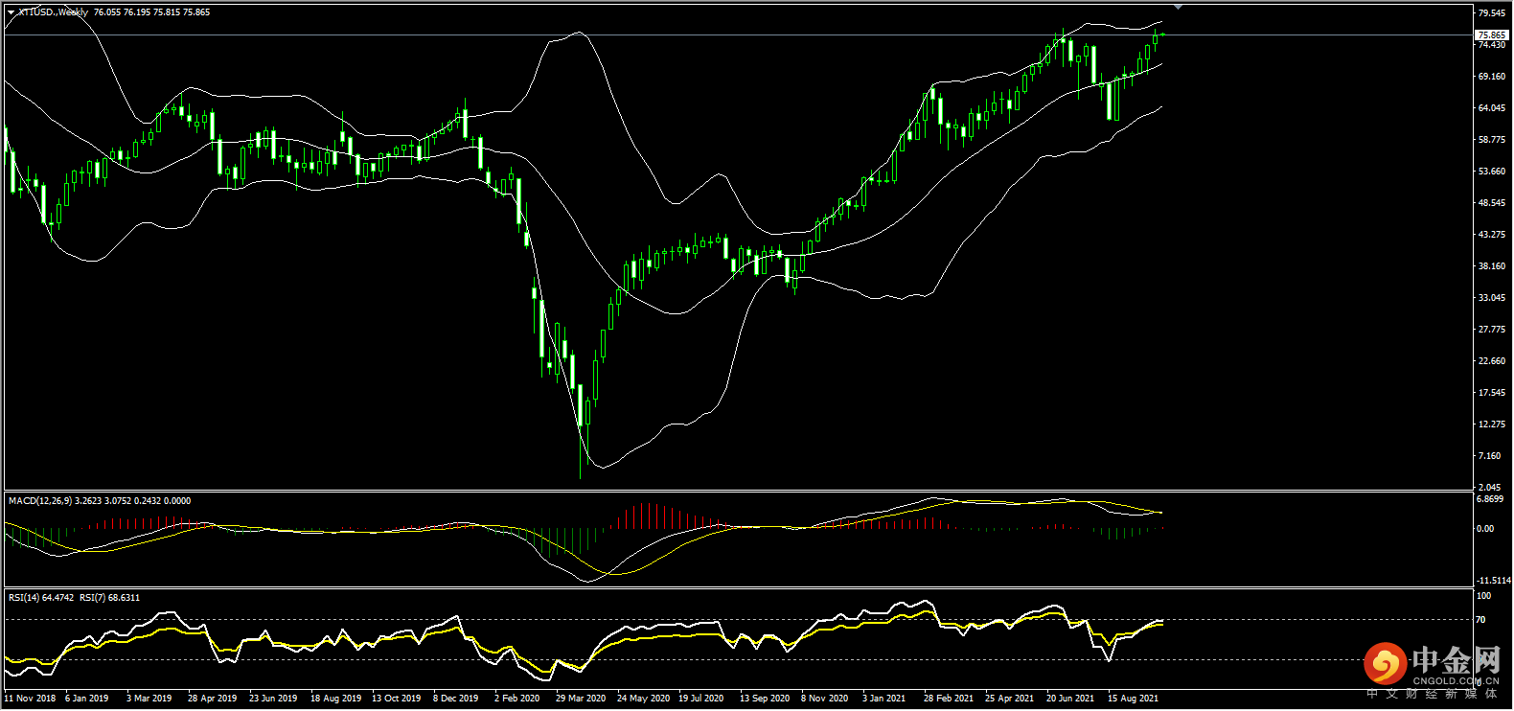Click the 28 Apr 2019 date label

(x=212, y=699)
